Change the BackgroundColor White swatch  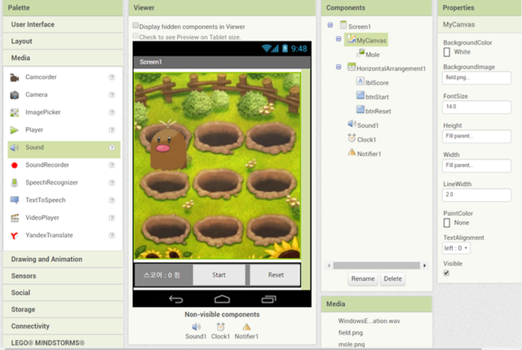[447, 52]
